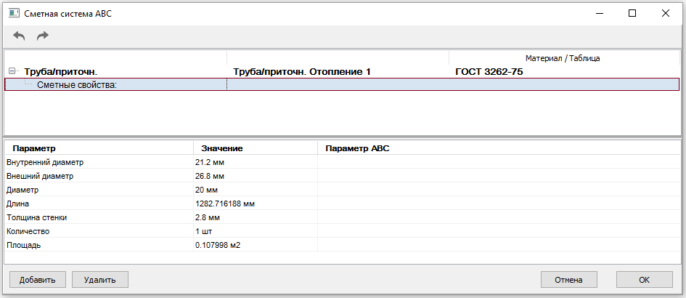Select the Внутренний диаметр parameter row
Viewport: 686px width, 298px height.
point(342,163)
